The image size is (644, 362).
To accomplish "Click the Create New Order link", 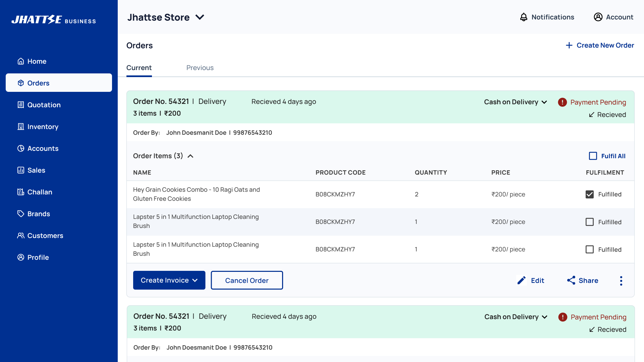I will click(600, 45).
